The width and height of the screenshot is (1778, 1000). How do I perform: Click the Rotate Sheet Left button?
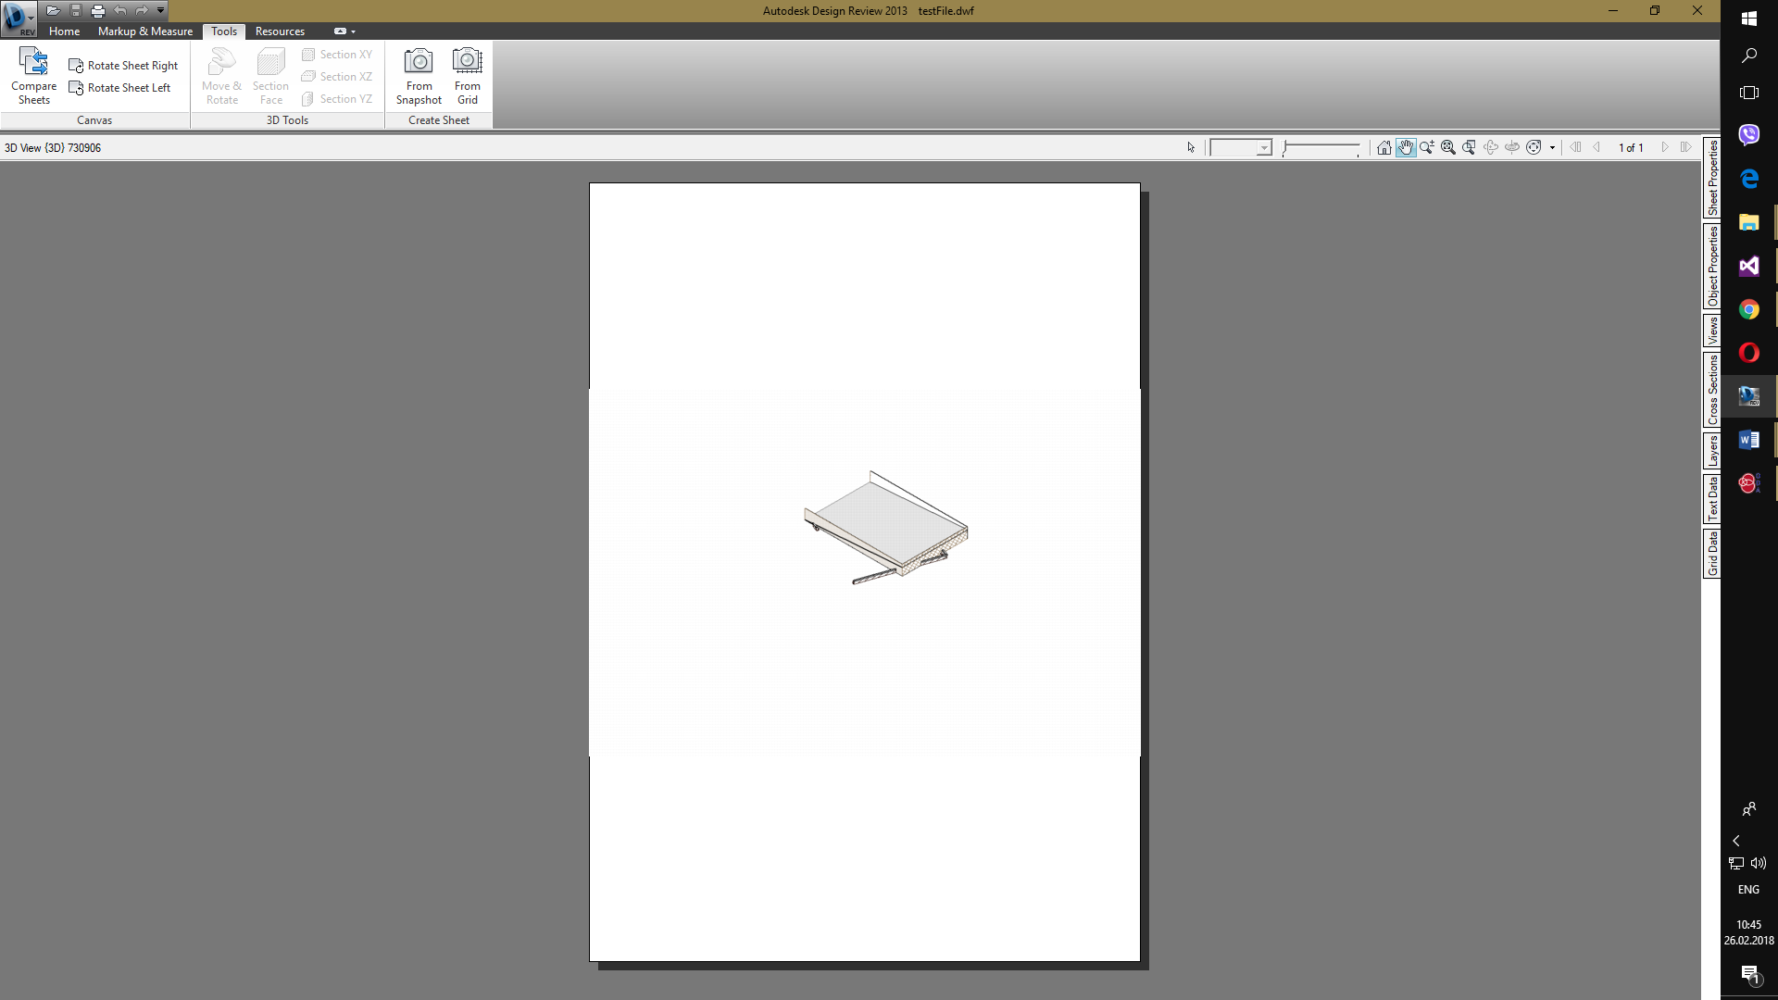click(x=120, y=87)
